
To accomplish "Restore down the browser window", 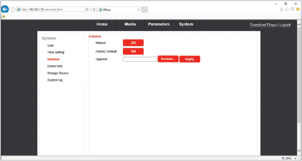I will (x=286, y=4).
